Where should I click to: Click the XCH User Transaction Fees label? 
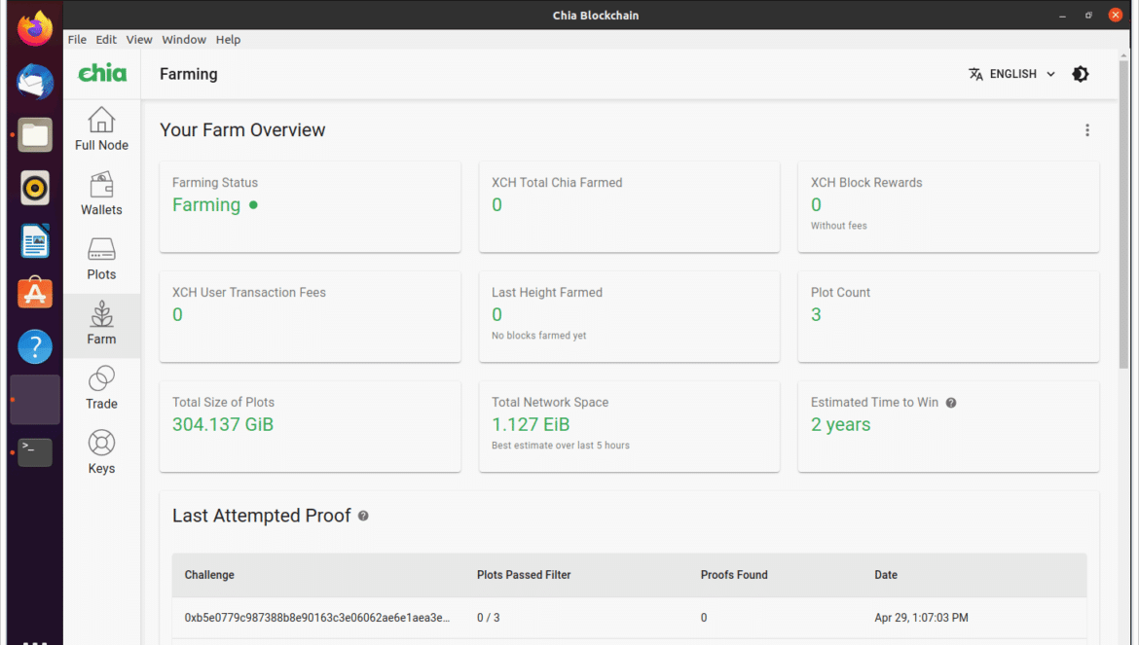(249, 293)
